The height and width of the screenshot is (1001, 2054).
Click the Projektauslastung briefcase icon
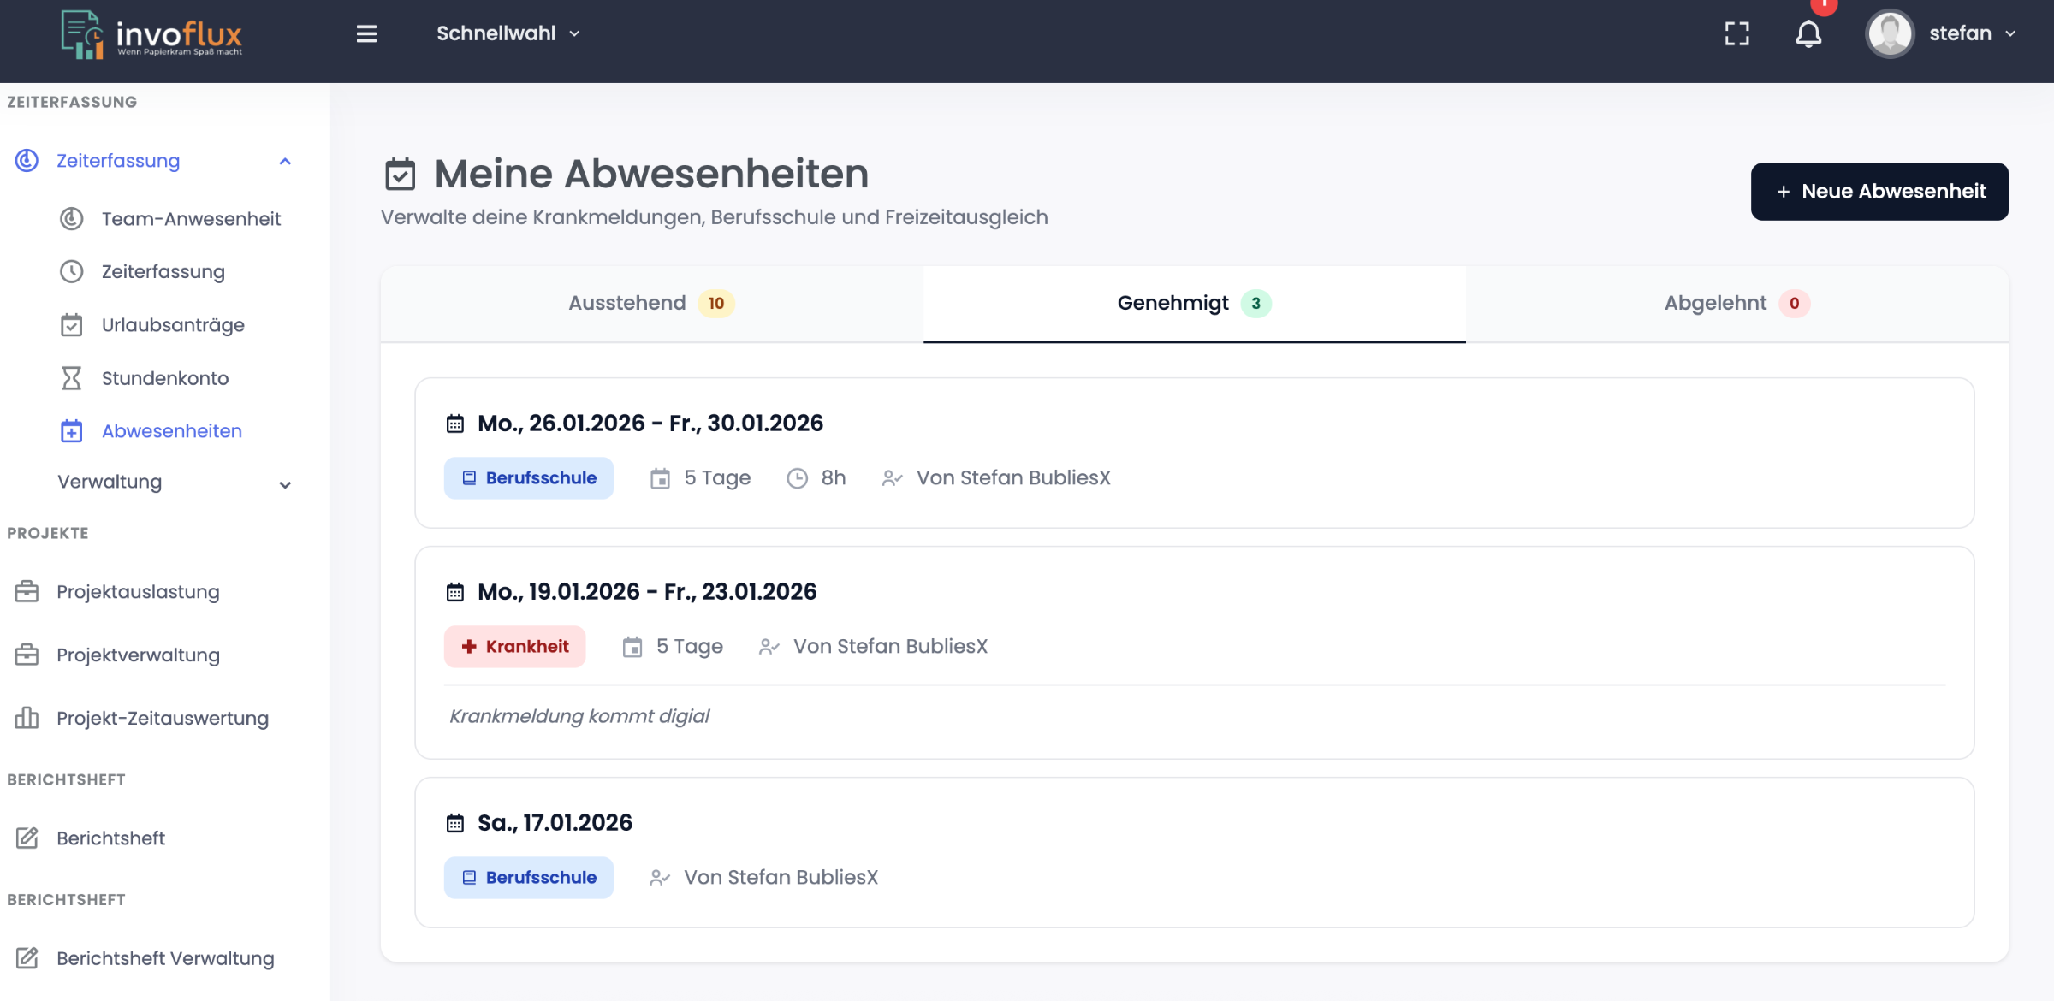(27, 591)
